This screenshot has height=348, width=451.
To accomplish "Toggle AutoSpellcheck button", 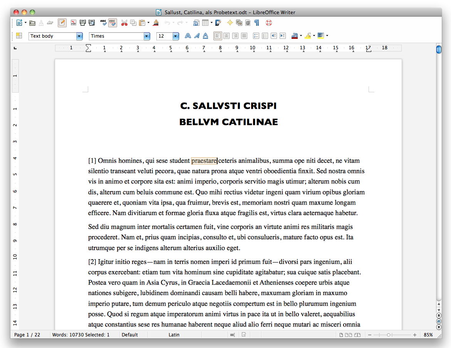I will (x=112, y=23).
